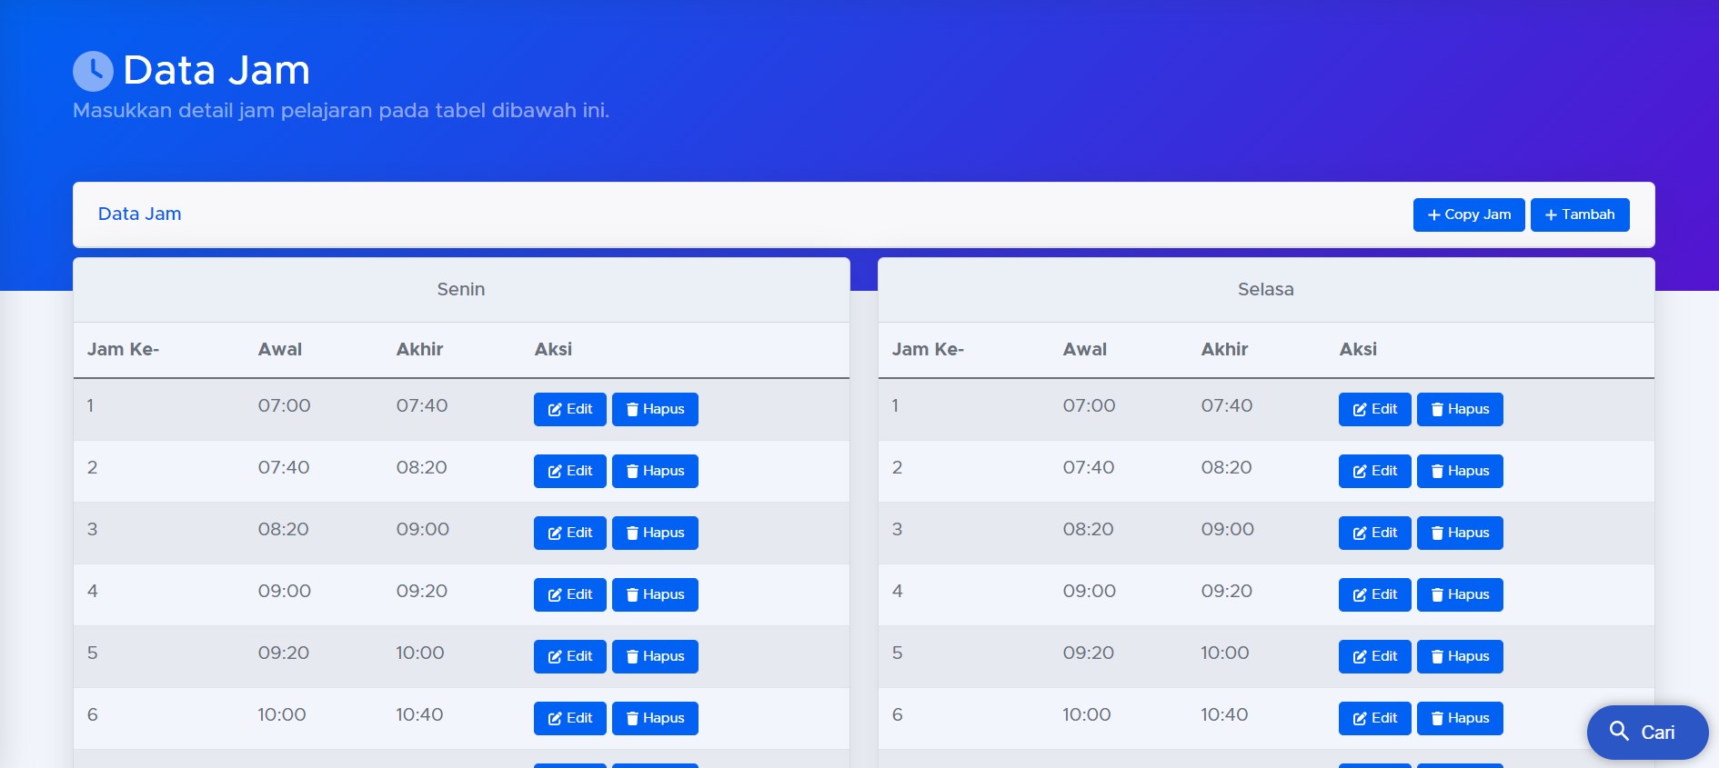
Task: Click the Data Jam card title
Action: coord(140,214)
